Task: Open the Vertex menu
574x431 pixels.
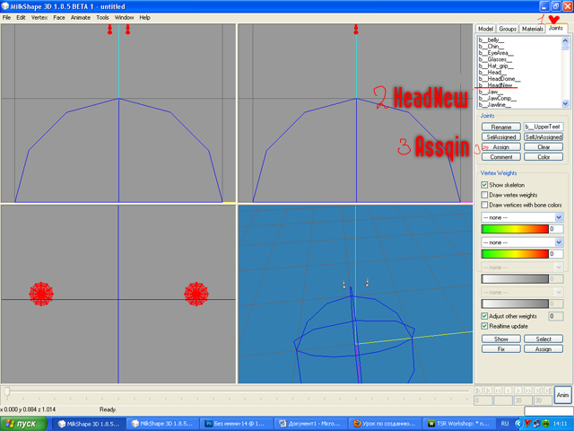Action: pyautogui.click(x=39, y=17)
